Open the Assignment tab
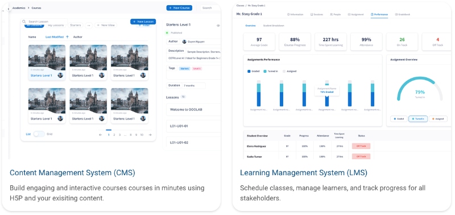Image resolution: width=455 pixels, height=215 pixels. pos(356,14)
